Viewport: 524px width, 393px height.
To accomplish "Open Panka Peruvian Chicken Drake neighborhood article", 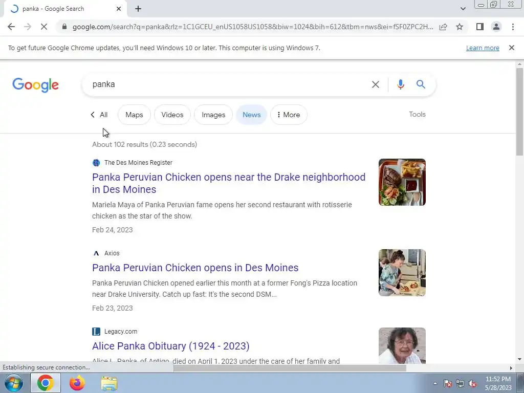I will click(x=229, y=183).
